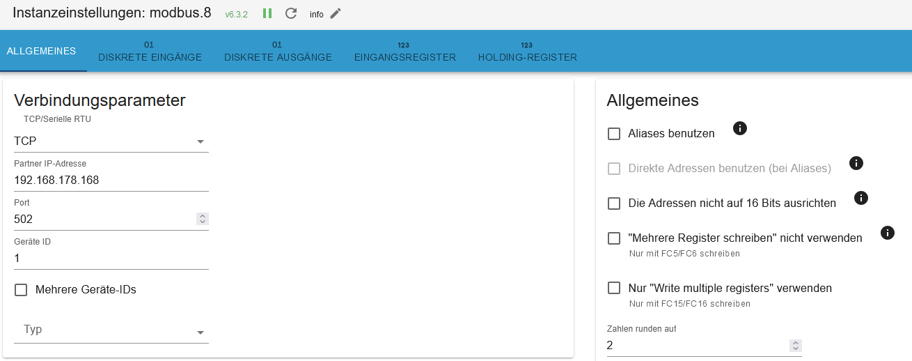This screenshot has width=912, height=361.
Task: Expand the Typ dropdown
Action: point(111,330)
